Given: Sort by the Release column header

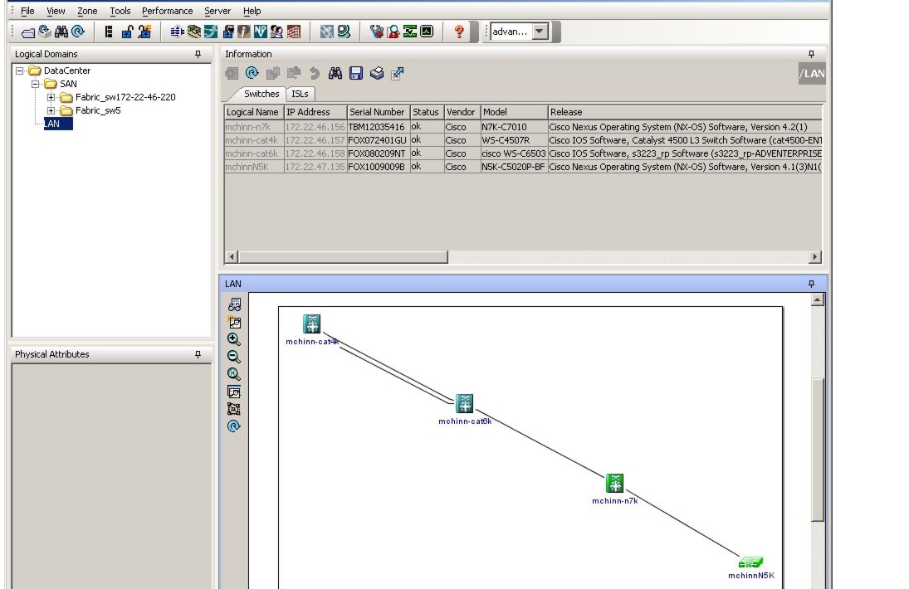Looking at the screenshot, I should pyautogui.click(x=685, y=112).
